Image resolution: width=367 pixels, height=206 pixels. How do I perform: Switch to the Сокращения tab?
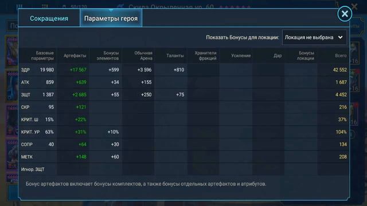tap(49, 18)
